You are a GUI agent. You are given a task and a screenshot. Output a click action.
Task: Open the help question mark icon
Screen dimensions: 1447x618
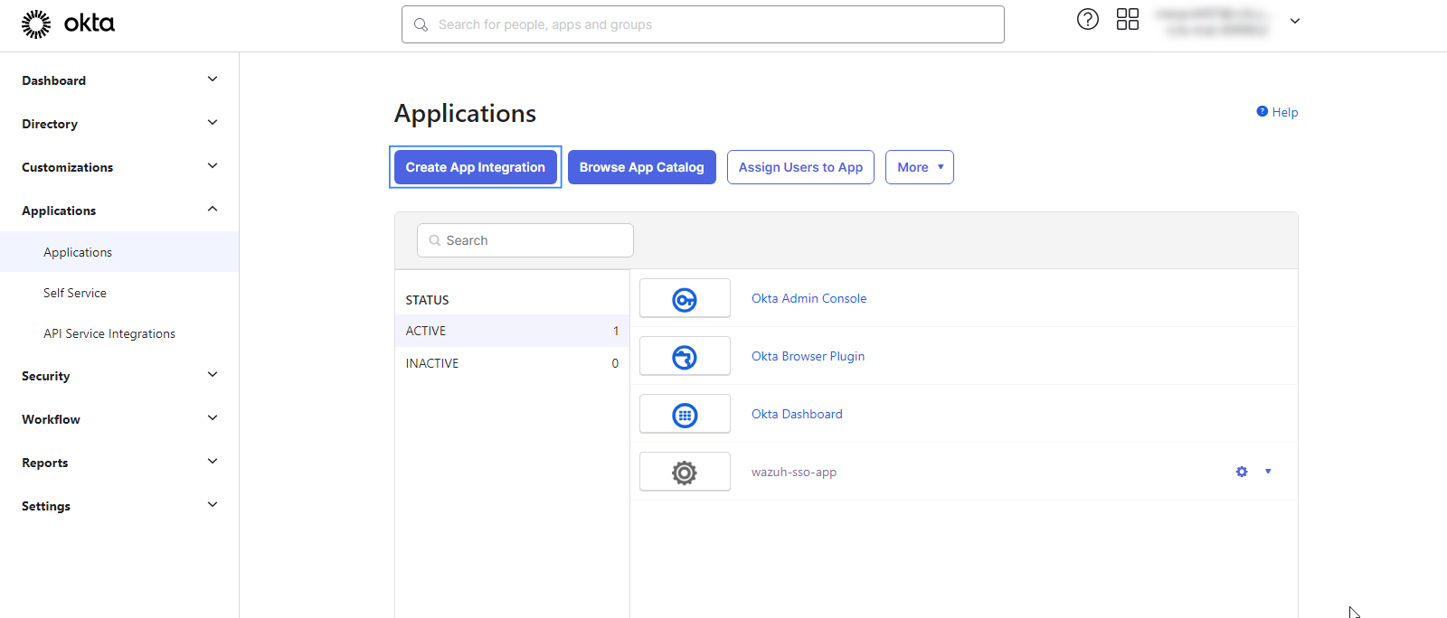(x=1087, y=19)
